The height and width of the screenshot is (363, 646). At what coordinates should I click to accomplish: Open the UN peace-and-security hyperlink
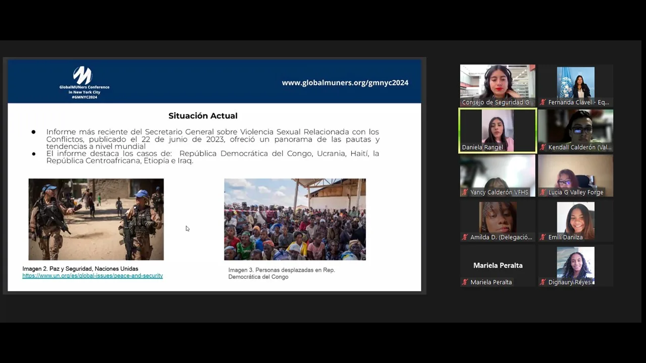92,276
